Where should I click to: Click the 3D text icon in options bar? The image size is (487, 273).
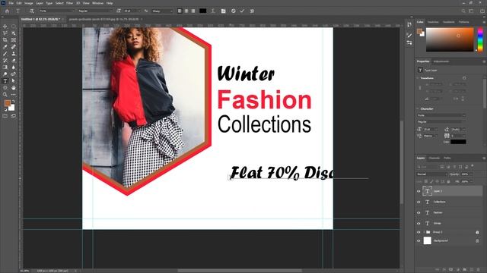[x=252, y=11]
